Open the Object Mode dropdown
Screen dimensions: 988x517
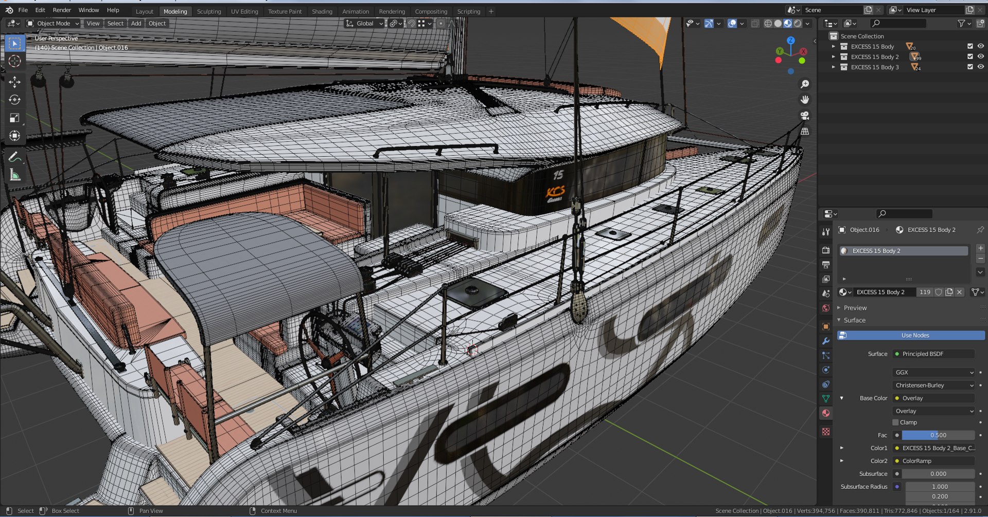click(53, 24)
